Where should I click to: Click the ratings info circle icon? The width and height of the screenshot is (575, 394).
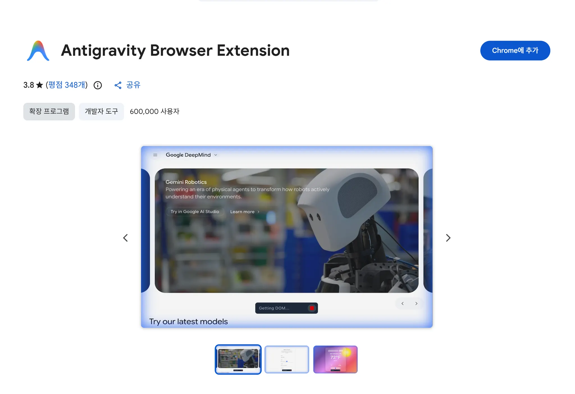point(97,85)
